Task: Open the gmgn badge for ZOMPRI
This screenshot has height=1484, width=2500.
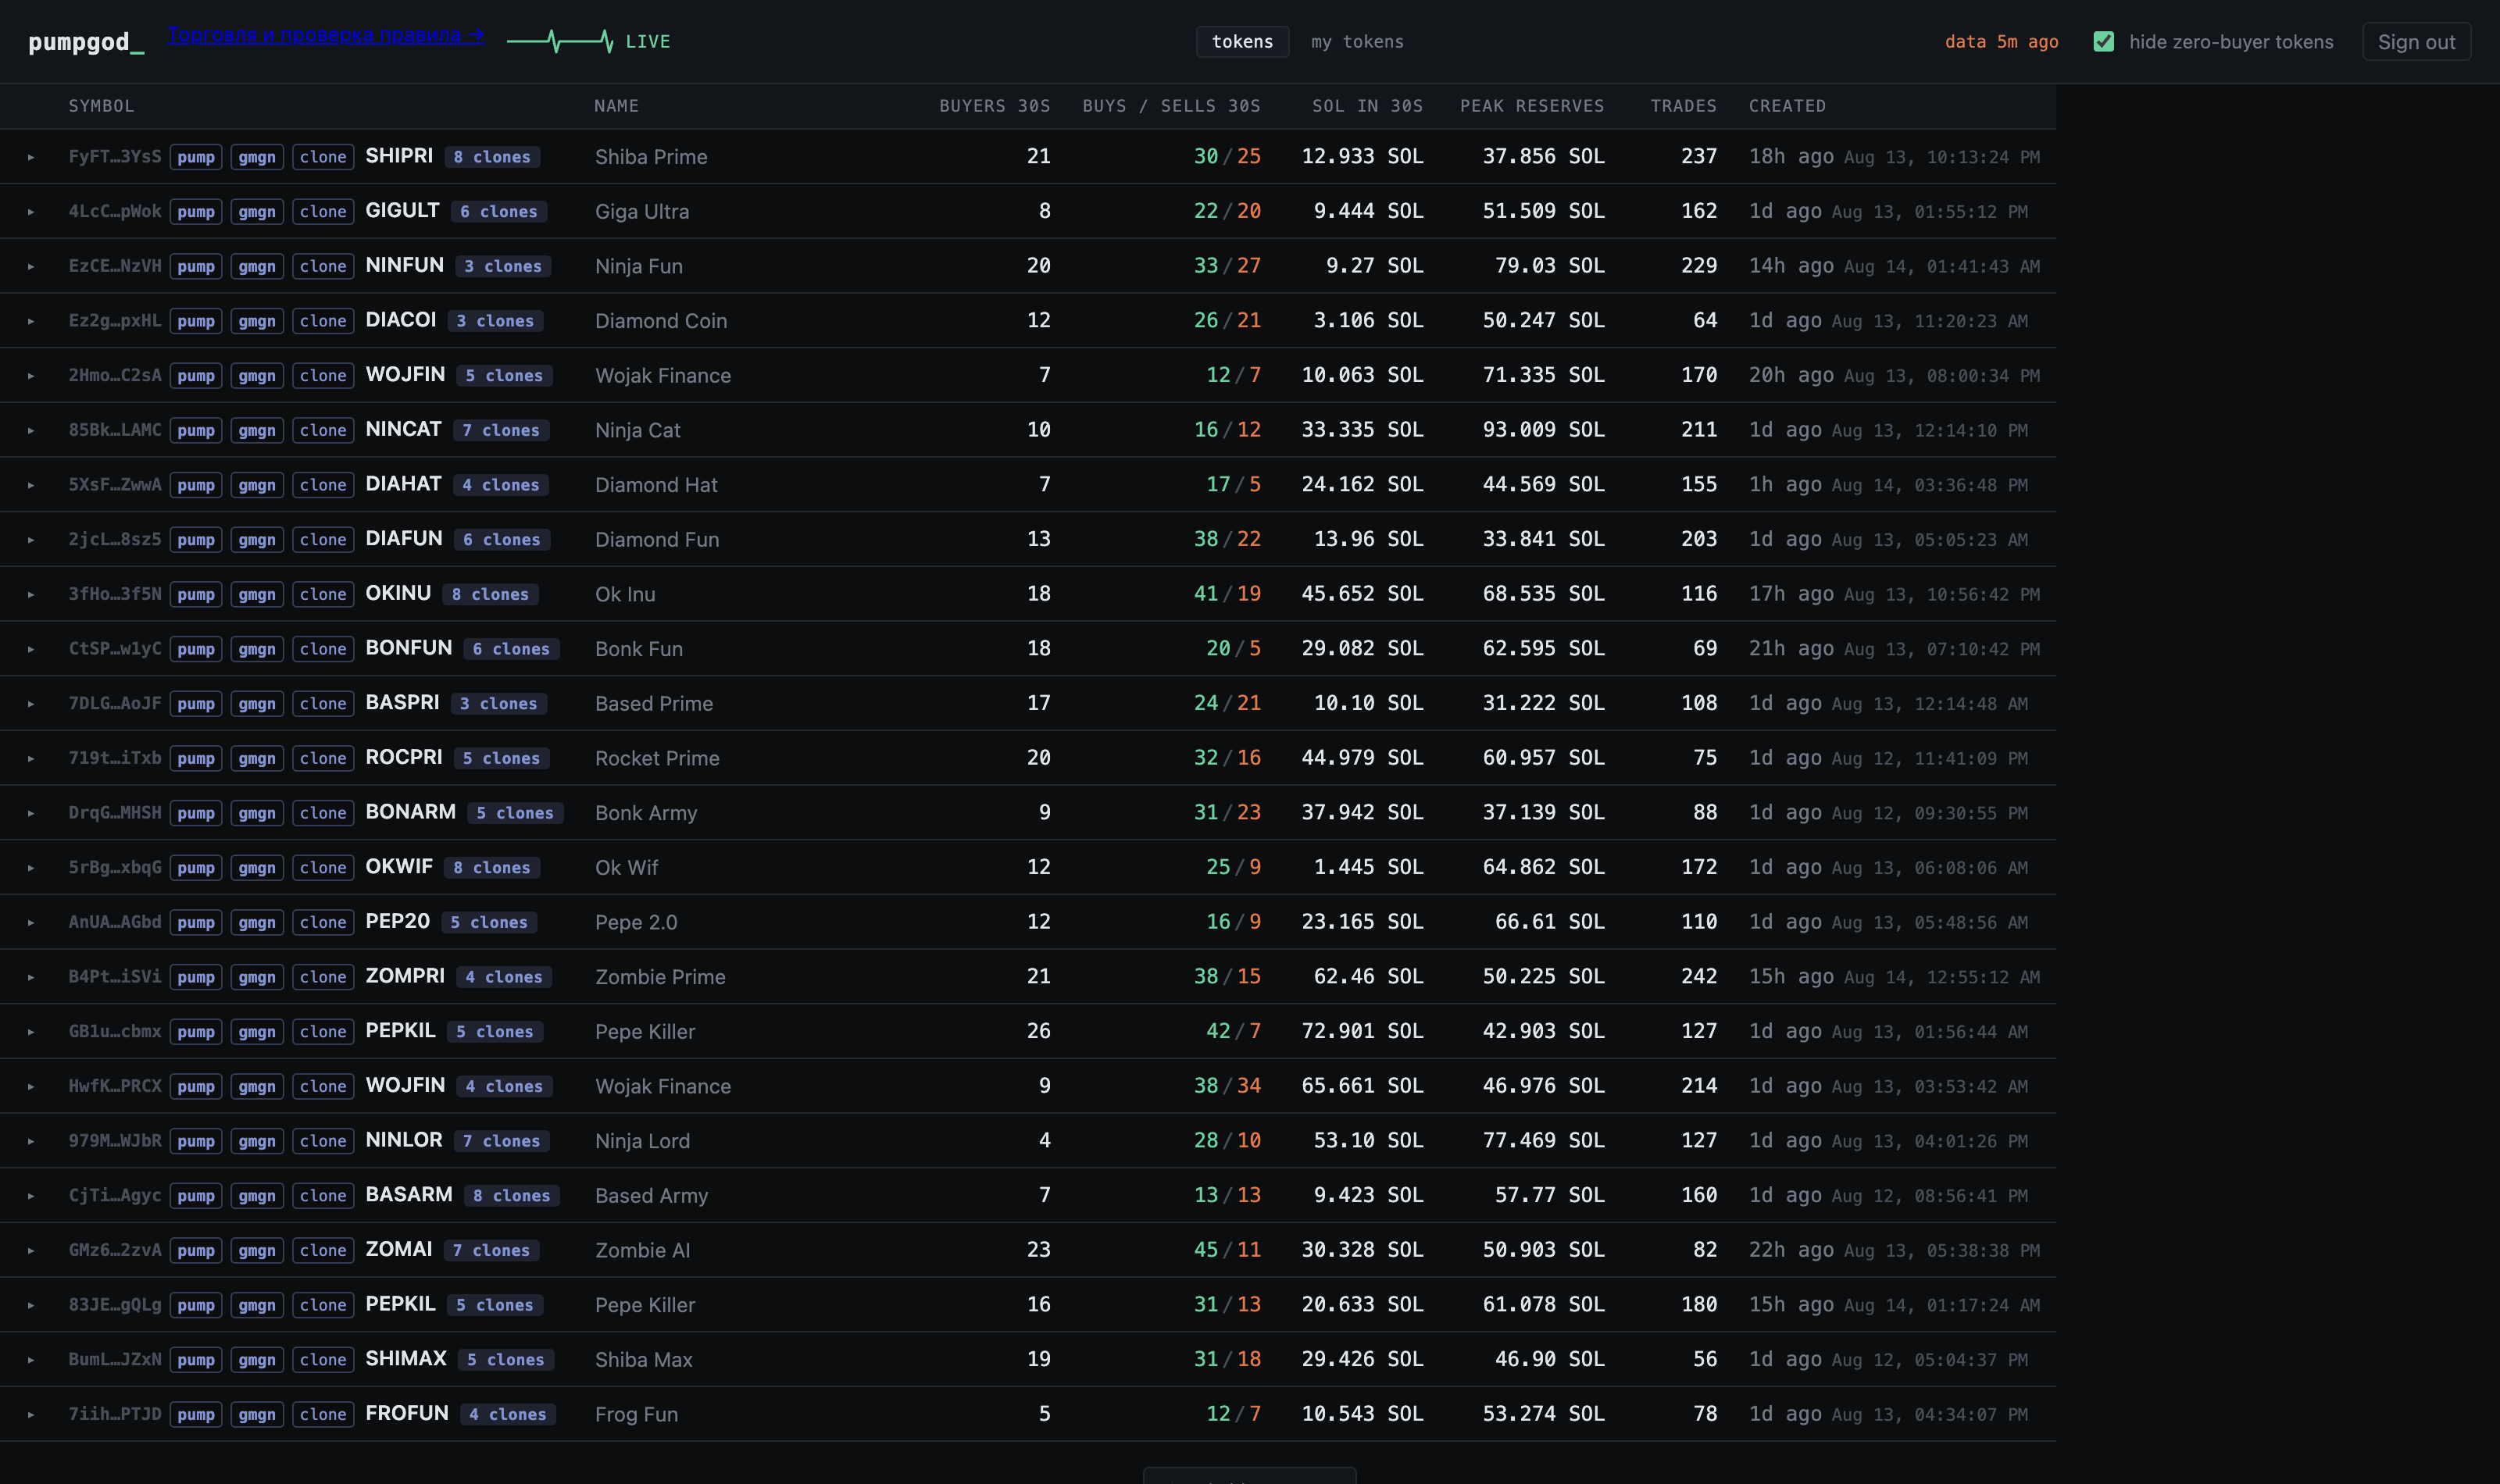Action: click(257, 977)
